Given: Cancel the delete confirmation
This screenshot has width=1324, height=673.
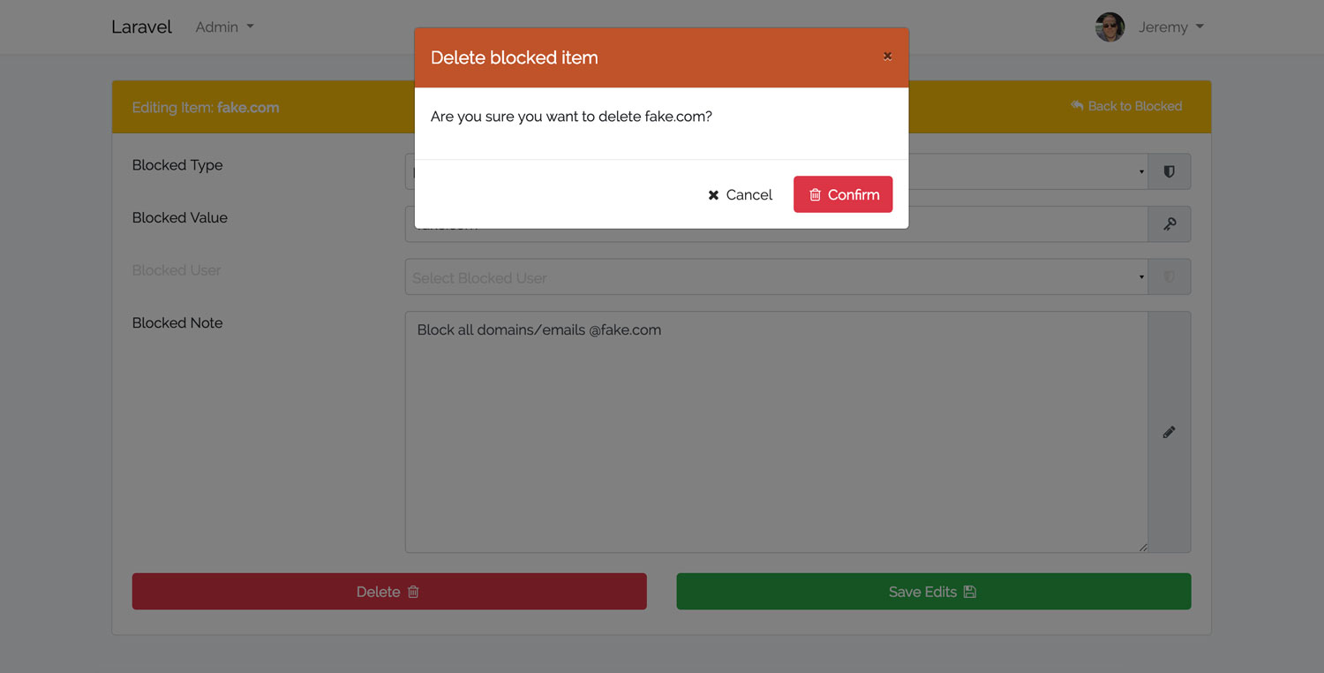Looking at the screenshot, I should (x=740, y=194).
